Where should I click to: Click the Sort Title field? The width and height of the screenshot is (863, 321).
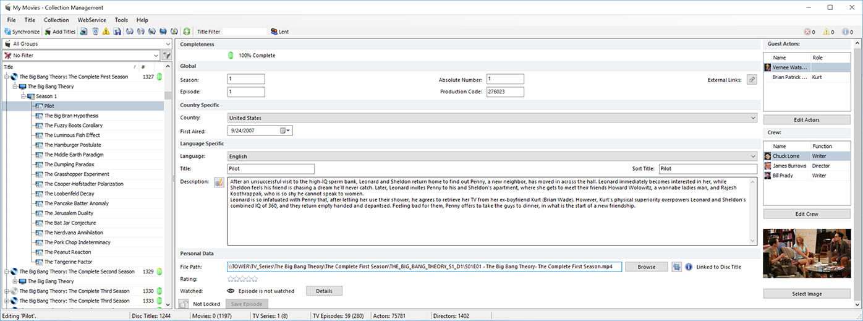[x=707, y=169]
